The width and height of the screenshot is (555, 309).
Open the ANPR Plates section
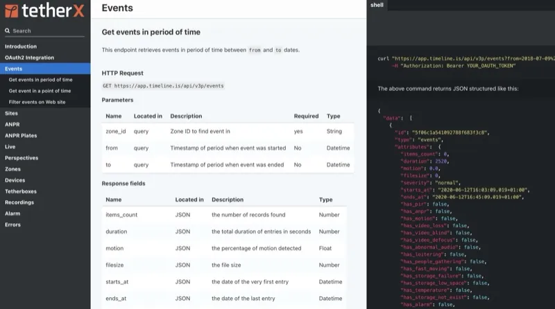(x=21, y=135)
